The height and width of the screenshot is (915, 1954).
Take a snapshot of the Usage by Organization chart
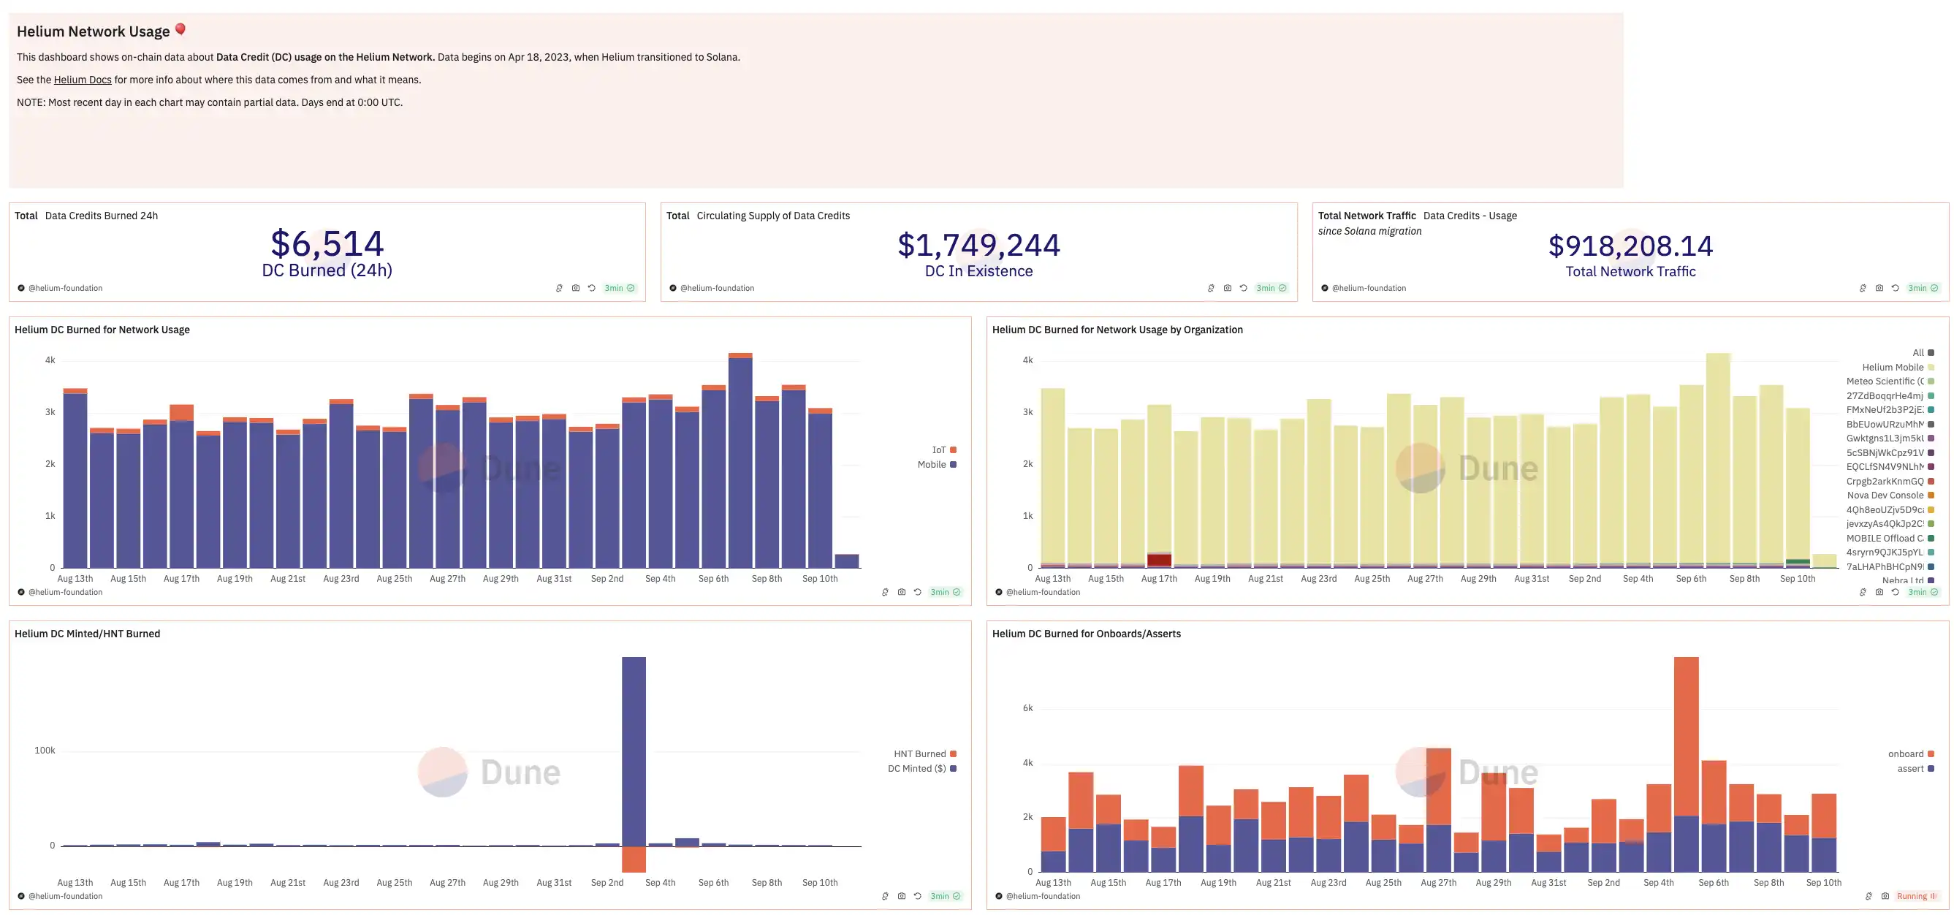point(1879,593)
